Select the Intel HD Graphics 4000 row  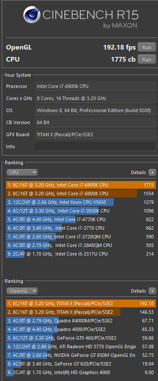[81, 372]
